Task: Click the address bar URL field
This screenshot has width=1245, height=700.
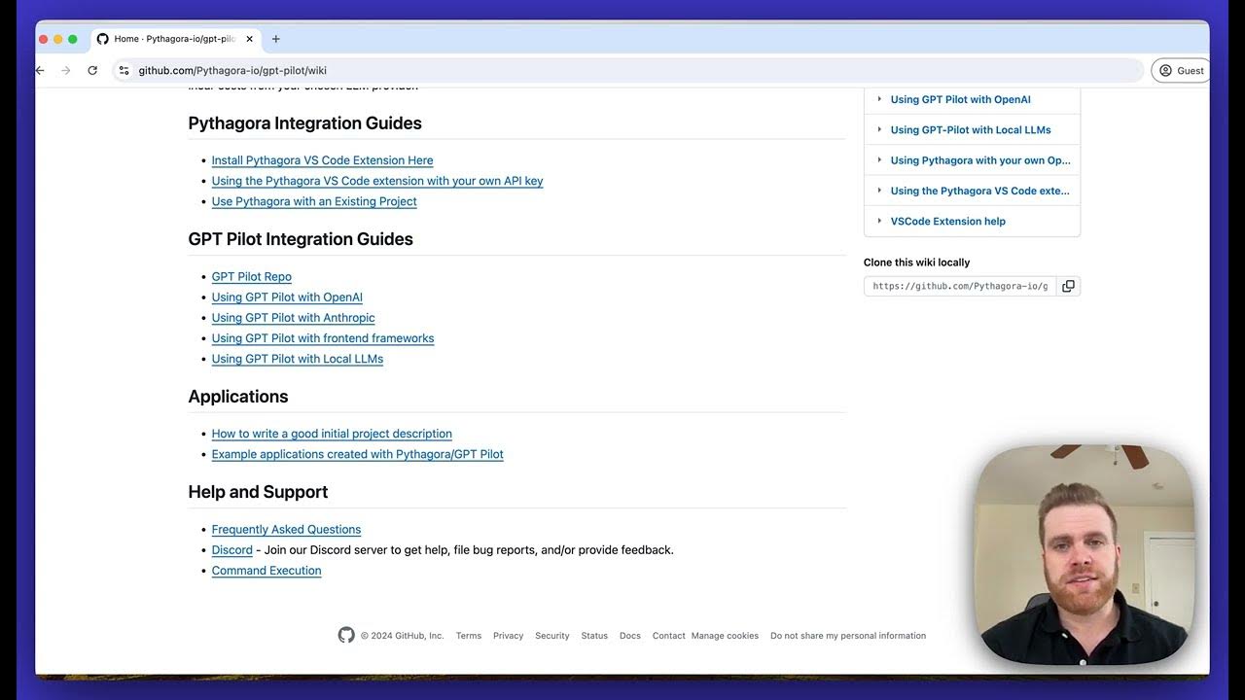Action: [x=627, y=70]
